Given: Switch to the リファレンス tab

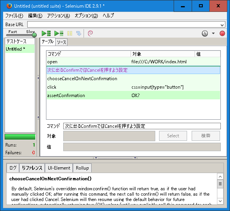Looking at the screenshot, I should pos(32,168).
